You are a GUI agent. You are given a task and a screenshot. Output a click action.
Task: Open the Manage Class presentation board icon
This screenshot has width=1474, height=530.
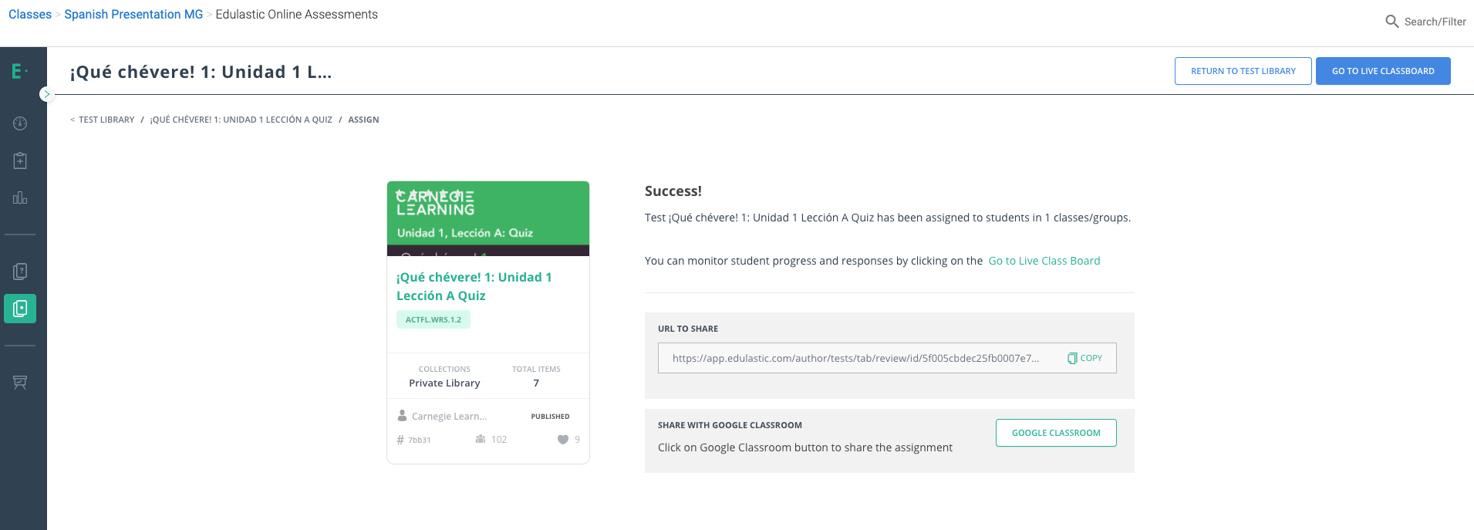(20, 383)
